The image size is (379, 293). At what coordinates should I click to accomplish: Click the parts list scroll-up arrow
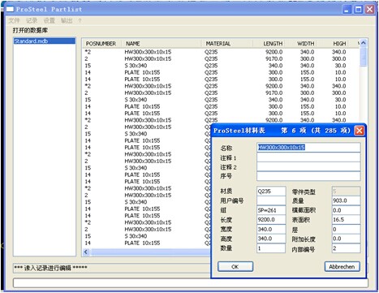pos(364,43)
